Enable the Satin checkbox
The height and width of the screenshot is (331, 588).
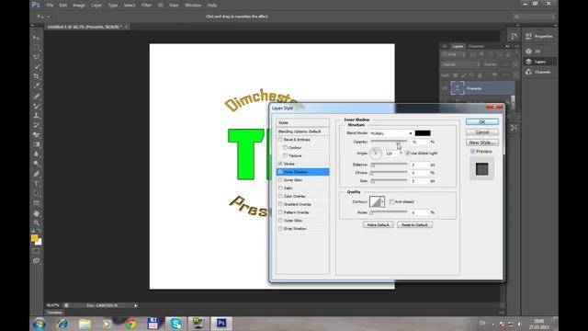click(280, 188)
